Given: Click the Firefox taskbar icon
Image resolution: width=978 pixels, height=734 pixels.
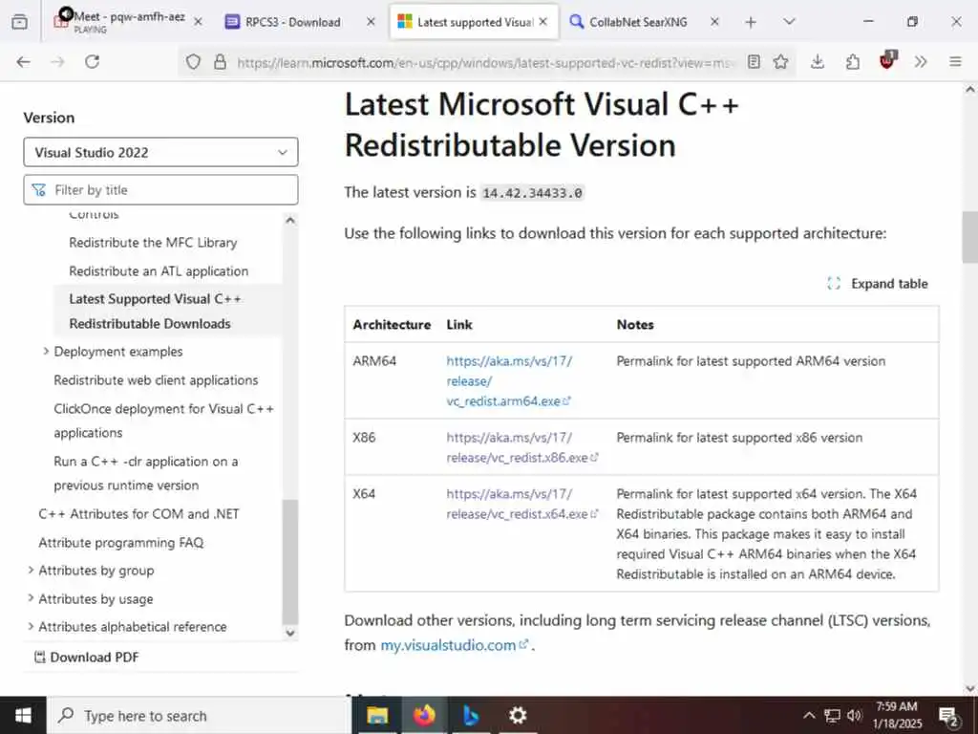Looking at the screenshot, I should 424,715.
